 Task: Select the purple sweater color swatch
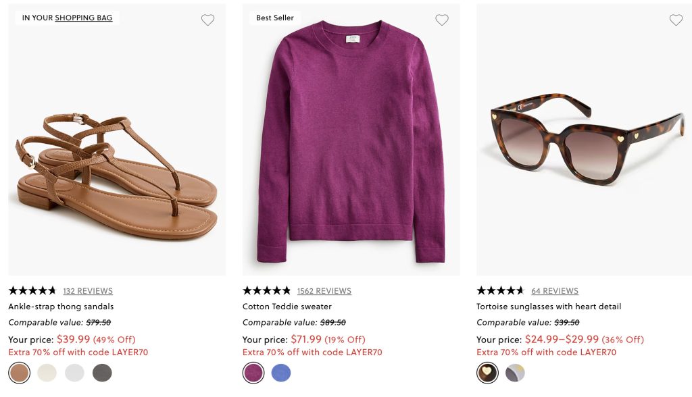[x=253, y=373]
